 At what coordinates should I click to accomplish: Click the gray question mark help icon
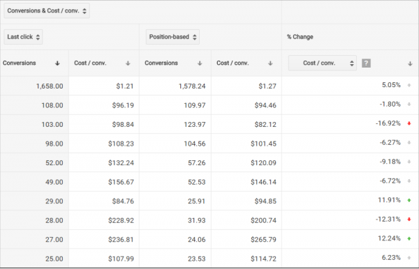[x=366, y=63]
